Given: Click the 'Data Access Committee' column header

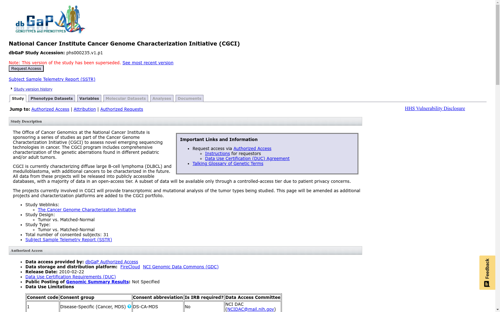Looking at the screenshot, I should (x=253, y=297).
